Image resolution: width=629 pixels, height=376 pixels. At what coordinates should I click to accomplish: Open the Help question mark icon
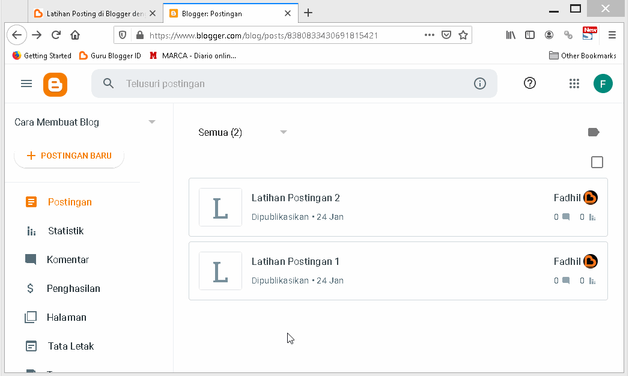530,83
